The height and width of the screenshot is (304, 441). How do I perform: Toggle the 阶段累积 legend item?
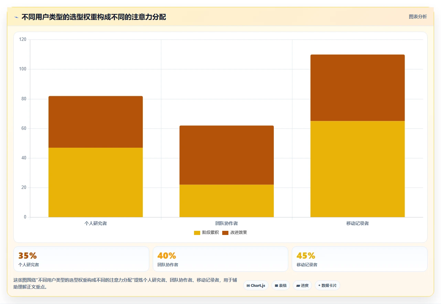click(206, 233)
